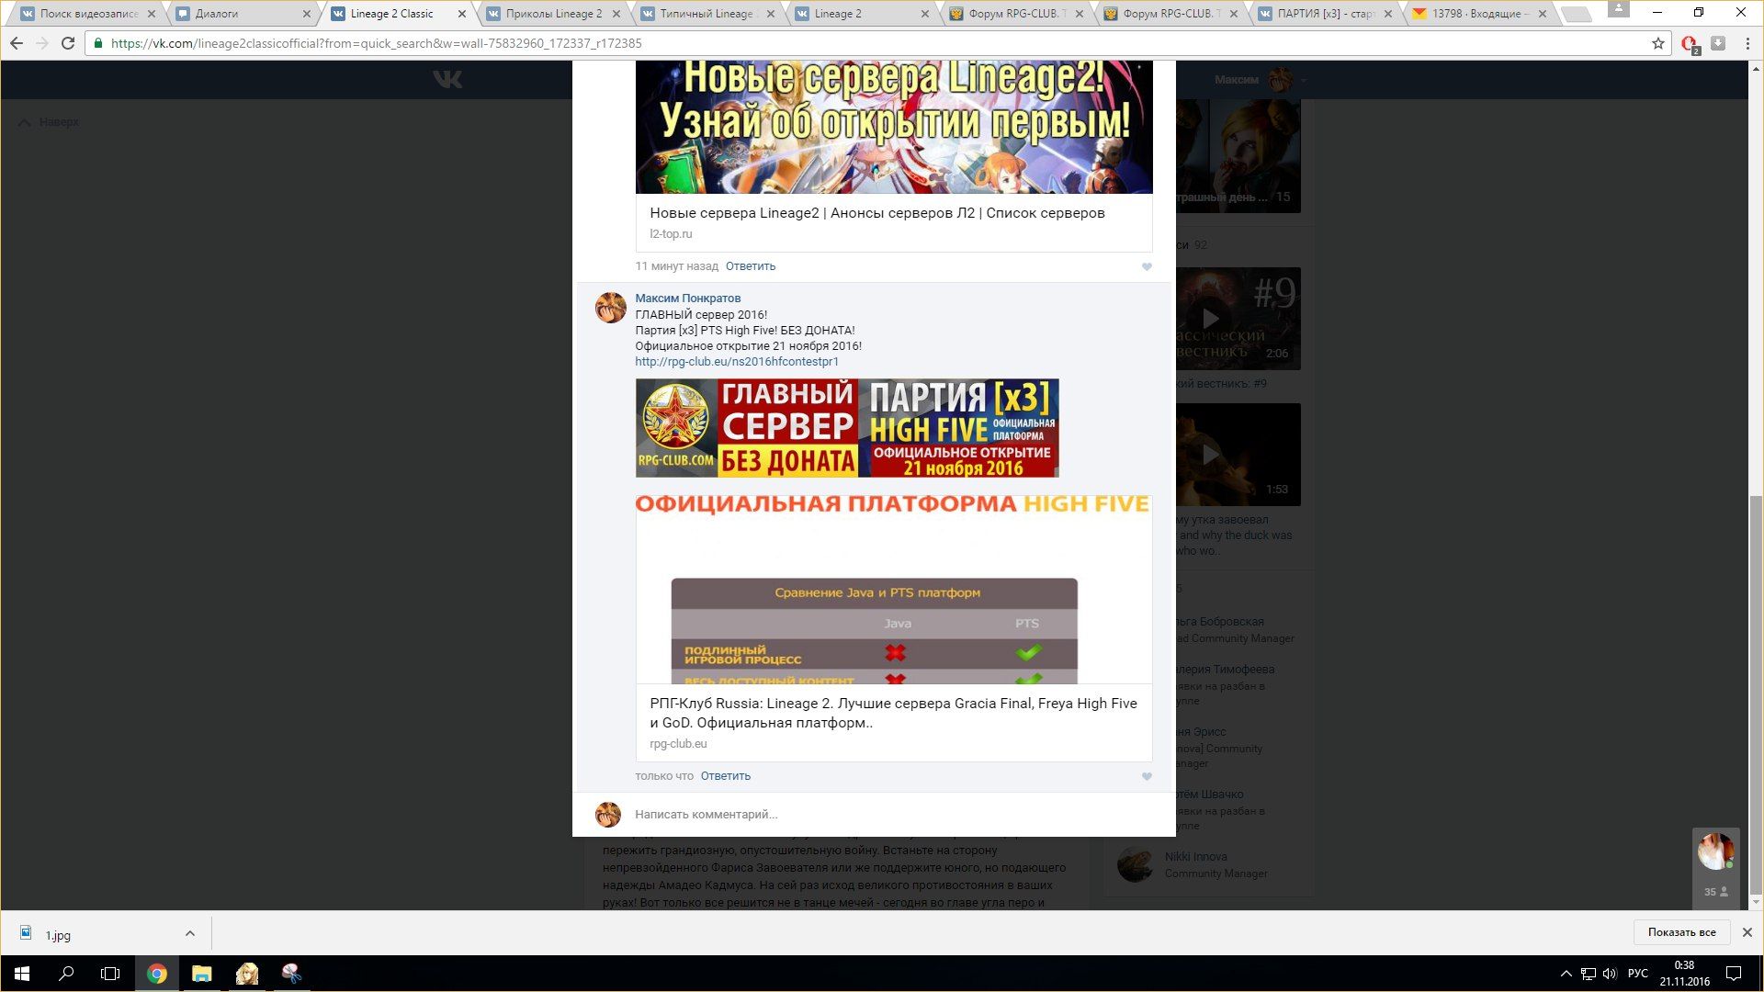Switch to Приколы Lineage 2 tab

pyautogui.click(x=553, y=14)
